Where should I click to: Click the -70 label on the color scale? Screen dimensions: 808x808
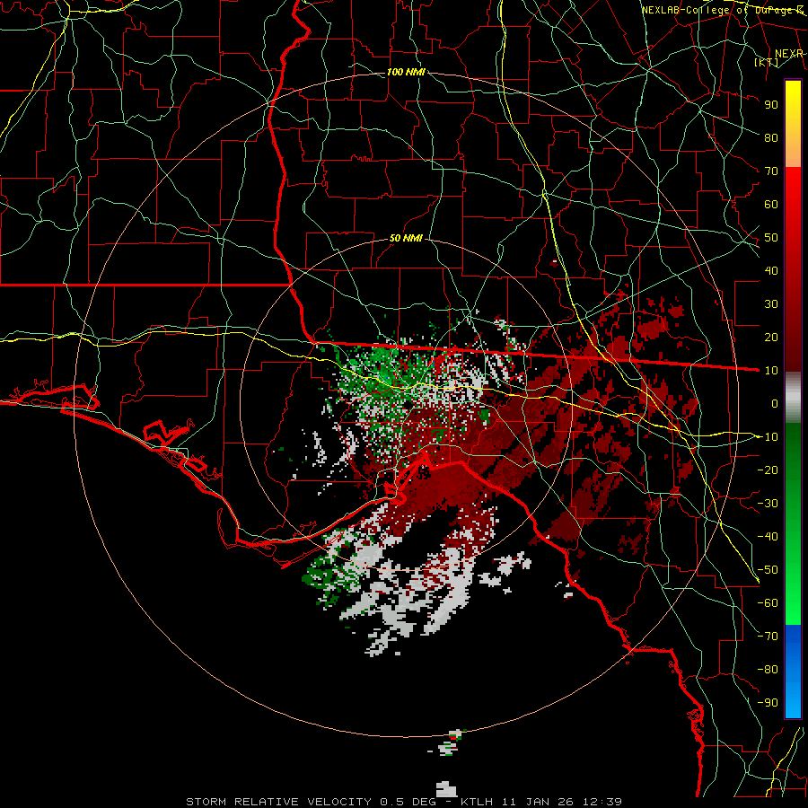(768, 637)
